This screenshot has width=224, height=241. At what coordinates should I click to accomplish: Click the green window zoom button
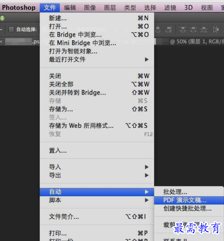pos(2,18)
